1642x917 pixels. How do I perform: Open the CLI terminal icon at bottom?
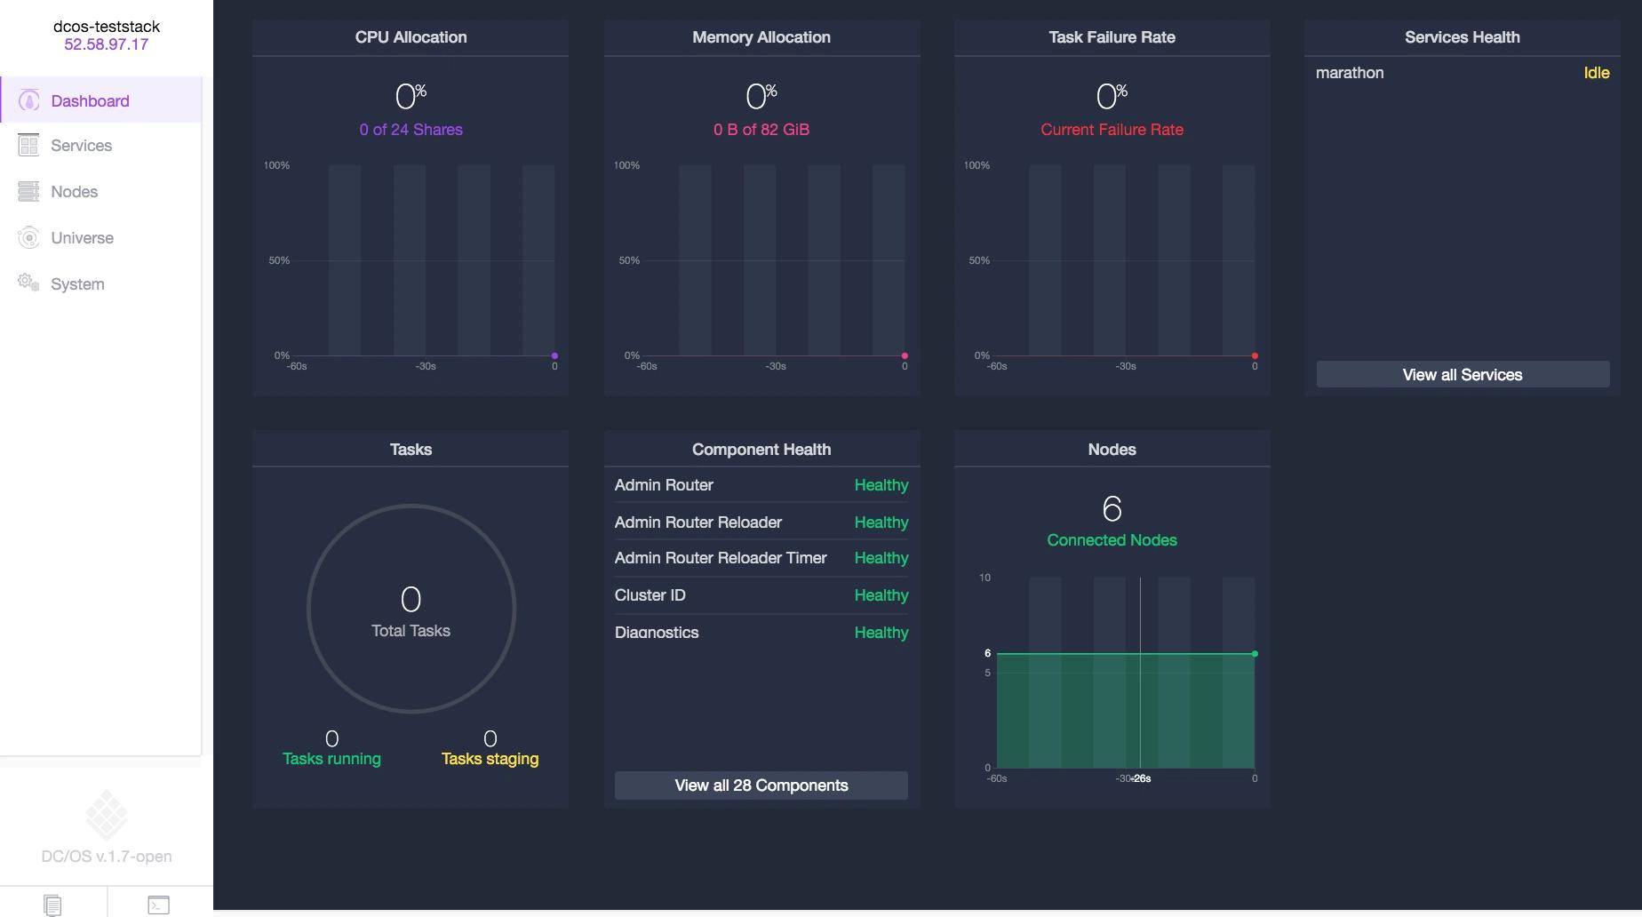coord(158,905)
